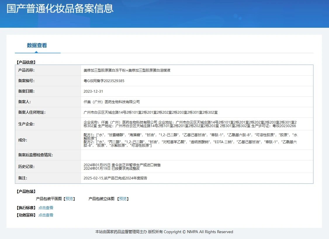Viewport: 329px width, 239px height.
Task: Open the 数据查看 tab
Action: click(x=37, y=45)
